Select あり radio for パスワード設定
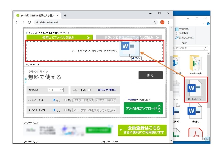Image resolution: width=223 pixels, height=154 pixels. point(66,100)
